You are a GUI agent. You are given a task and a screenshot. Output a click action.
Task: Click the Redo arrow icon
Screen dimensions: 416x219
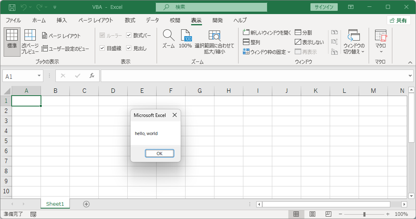(39, 7)
